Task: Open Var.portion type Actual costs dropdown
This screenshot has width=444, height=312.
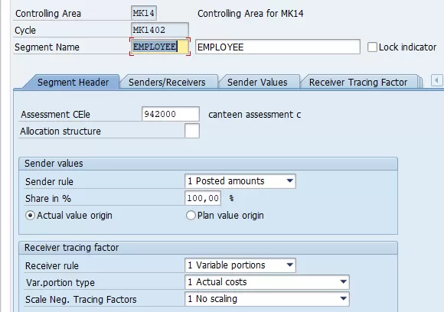Action: 343,282
